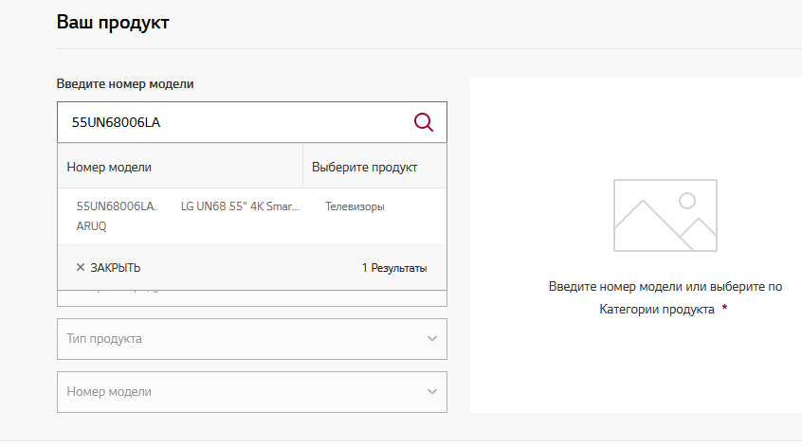
Task: Expand the bottom Номер модели chevron arrow
Action: [x=432, y=392]
